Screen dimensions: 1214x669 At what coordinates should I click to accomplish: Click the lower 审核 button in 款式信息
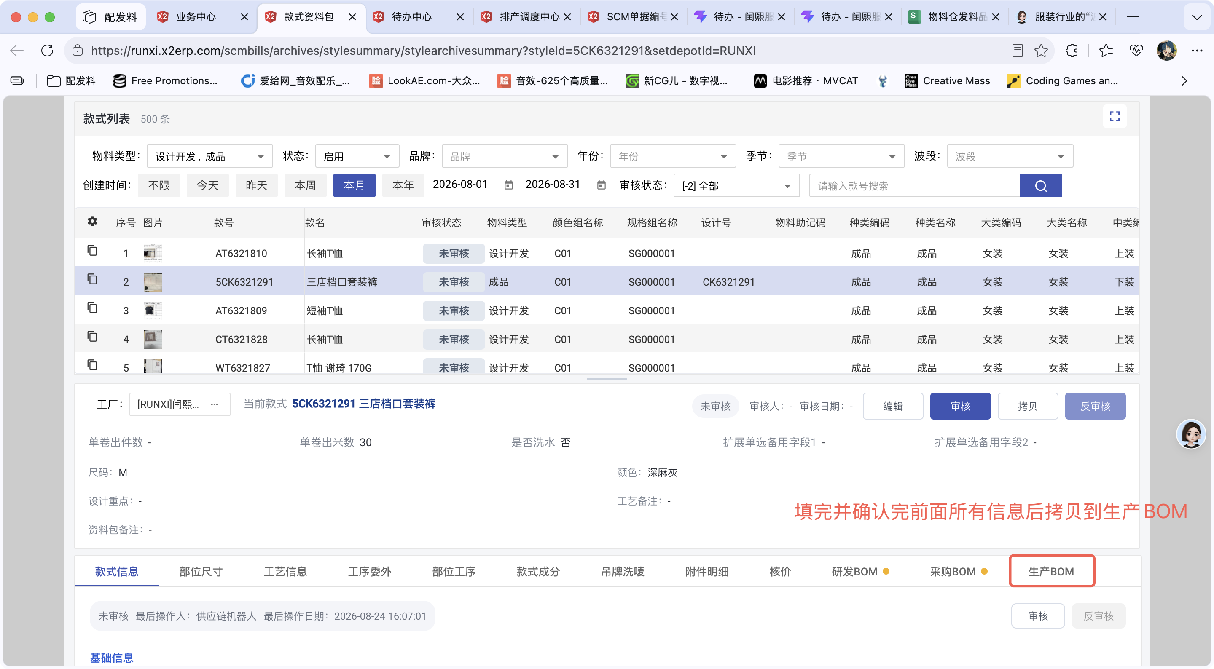1038,616
